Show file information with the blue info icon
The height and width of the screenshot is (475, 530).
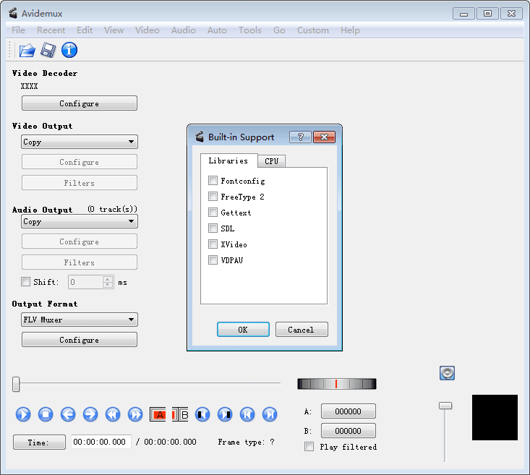click(x=69, y=51)
